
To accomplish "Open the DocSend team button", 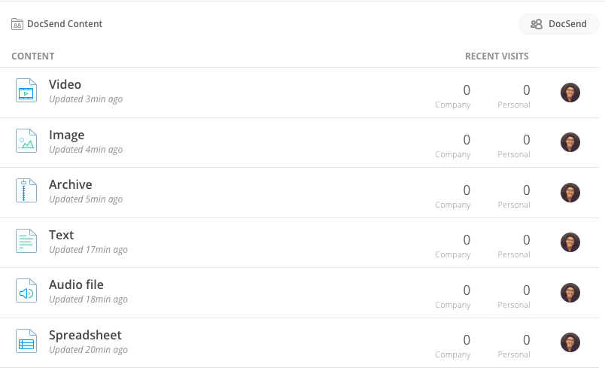I will pos(558,24).
